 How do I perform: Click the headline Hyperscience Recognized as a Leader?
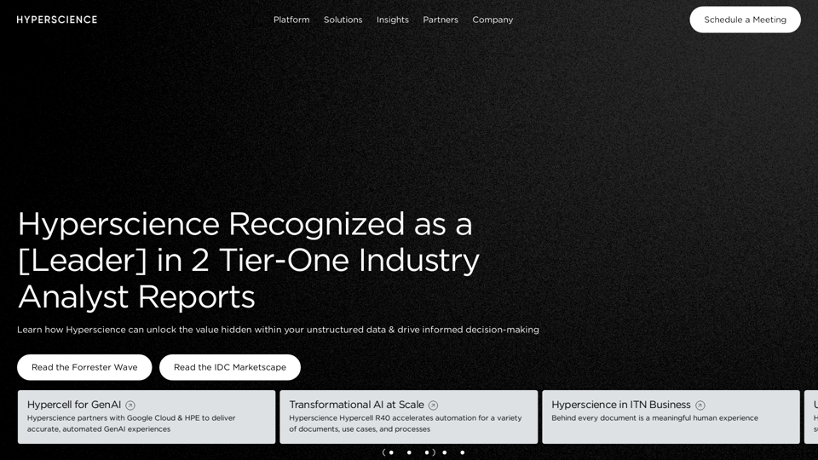(x=248, y=261)
